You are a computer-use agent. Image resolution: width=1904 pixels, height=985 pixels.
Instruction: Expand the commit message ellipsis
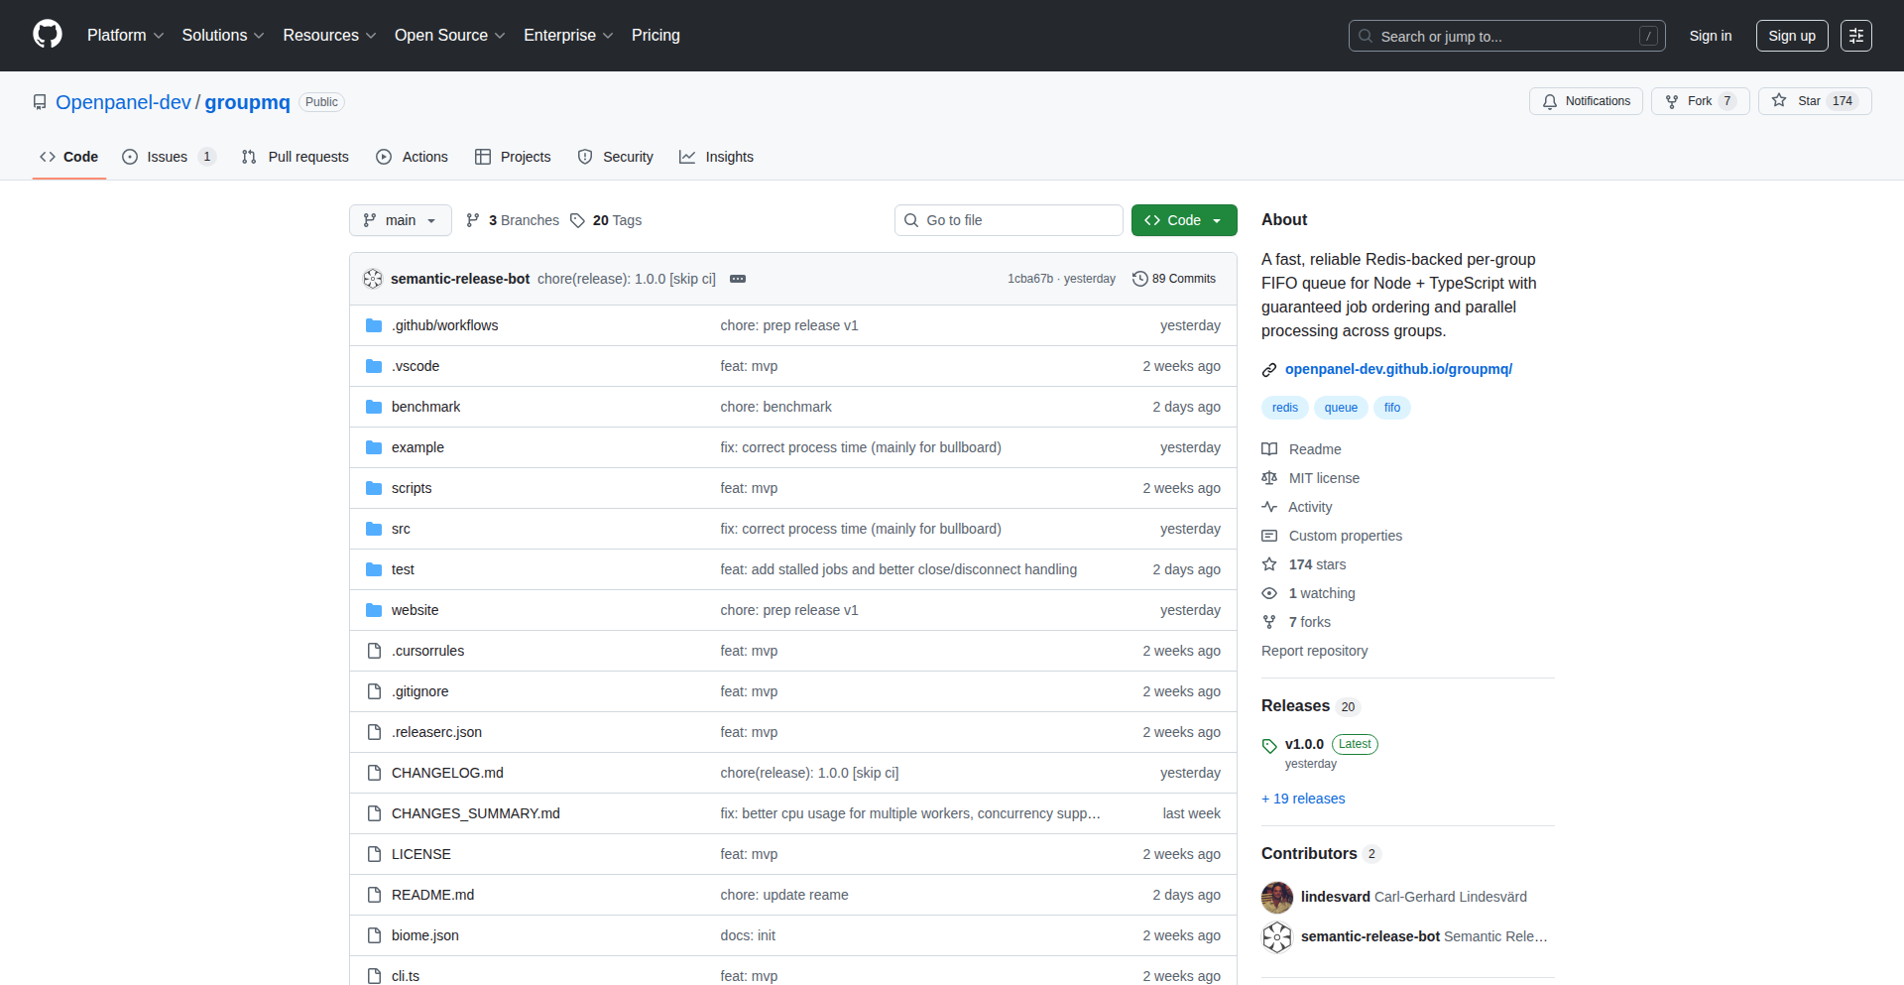(738, 279)
